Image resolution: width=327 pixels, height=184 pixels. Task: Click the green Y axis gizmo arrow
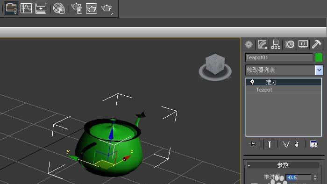pyautogui.click(x=73, y=158)
